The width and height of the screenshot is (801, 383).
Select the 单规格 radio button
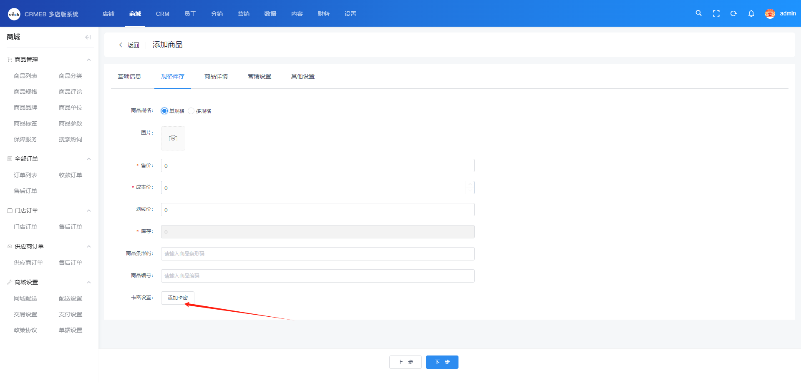[x=164, y=111]
